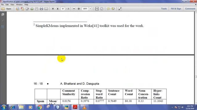Open VLC media player cone icon
This screenshot has height=110, width=197.
[84, 107]
